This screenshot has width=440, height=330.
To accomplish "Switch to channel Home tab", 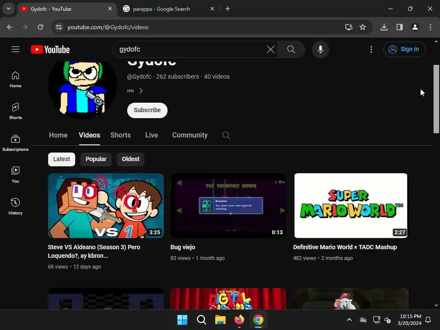I will [58, 135].
